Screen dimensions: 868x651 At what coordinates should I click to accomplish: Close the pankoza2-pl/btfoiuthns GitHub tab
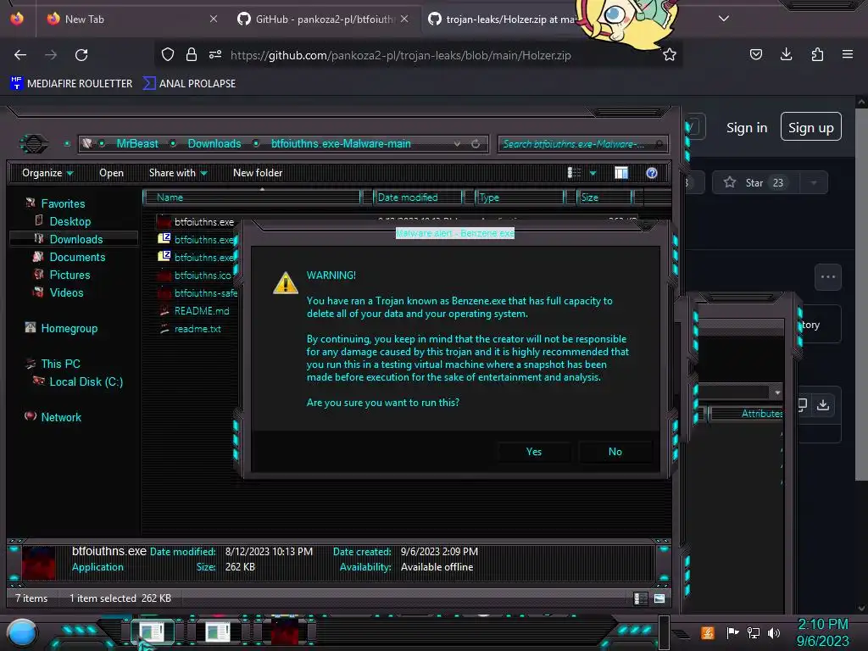(404, 19)
